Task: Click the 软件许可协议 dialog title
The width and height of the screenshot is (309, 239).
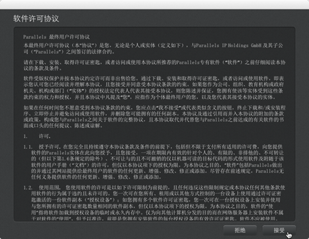Action: pos(36,19)
